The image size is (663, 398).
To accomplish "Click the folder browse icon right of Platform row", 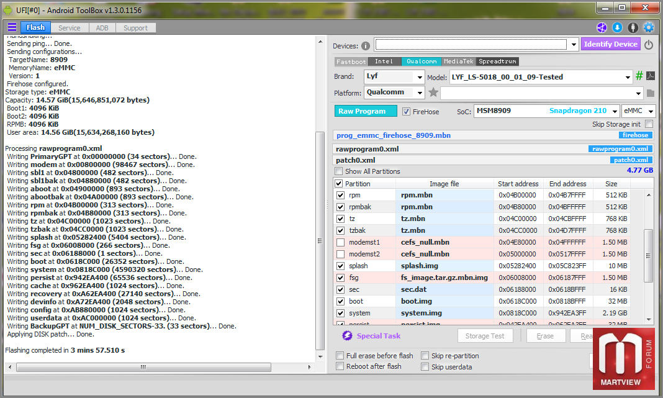I will (x=651, y=93).
